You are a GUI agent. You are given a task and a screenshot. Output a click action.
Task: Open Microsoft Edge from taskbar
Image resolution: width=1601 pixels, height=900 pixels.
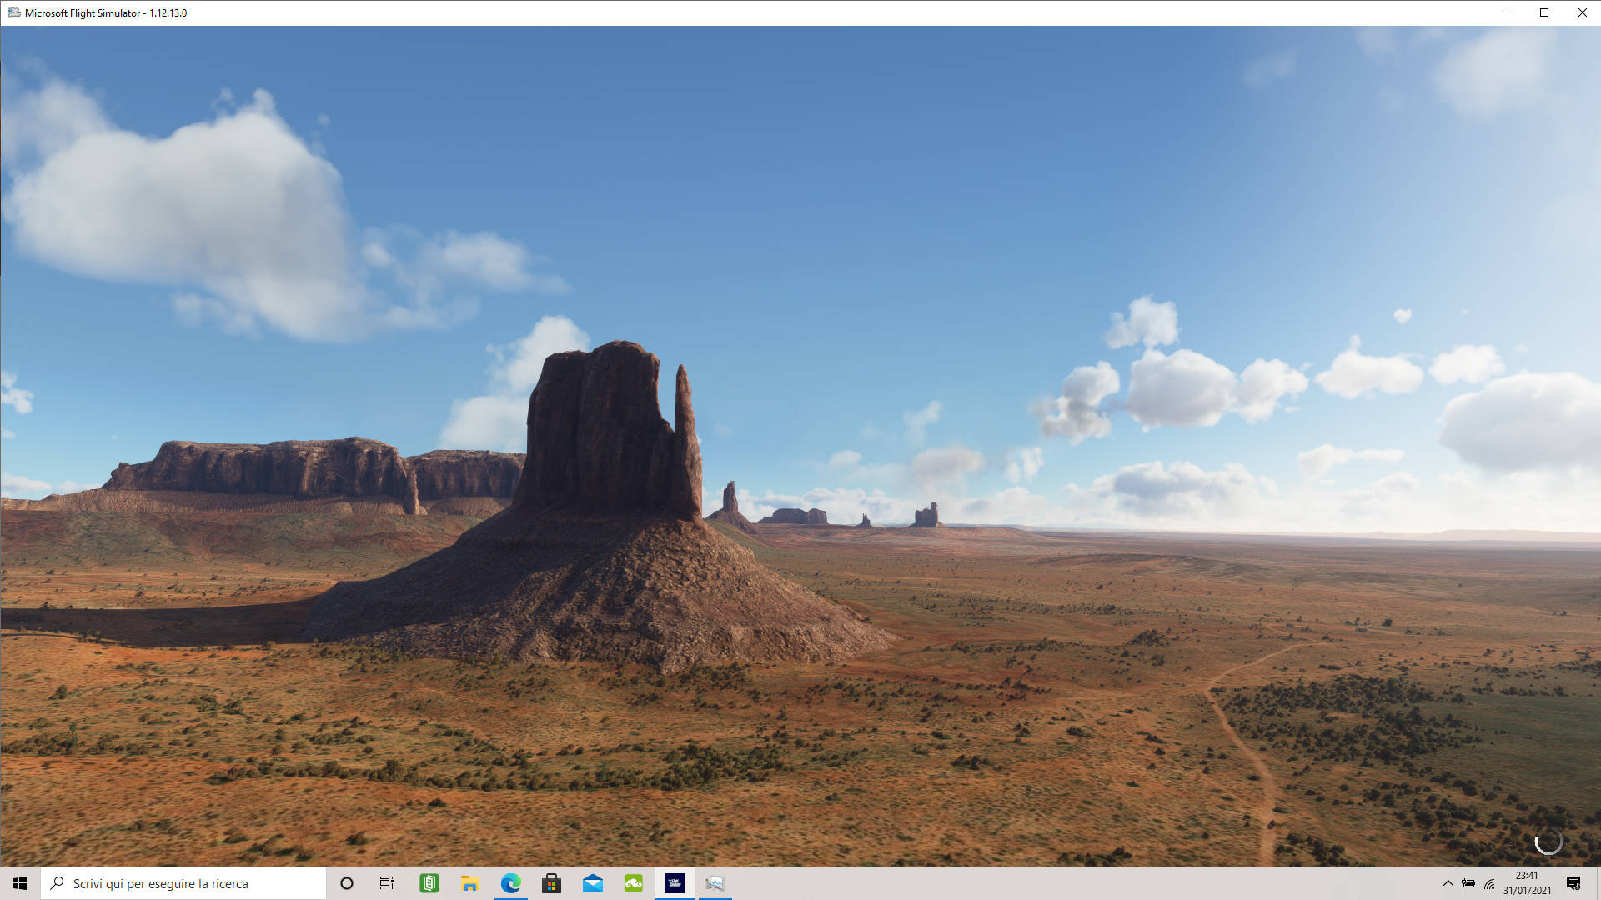click(511, 883)
